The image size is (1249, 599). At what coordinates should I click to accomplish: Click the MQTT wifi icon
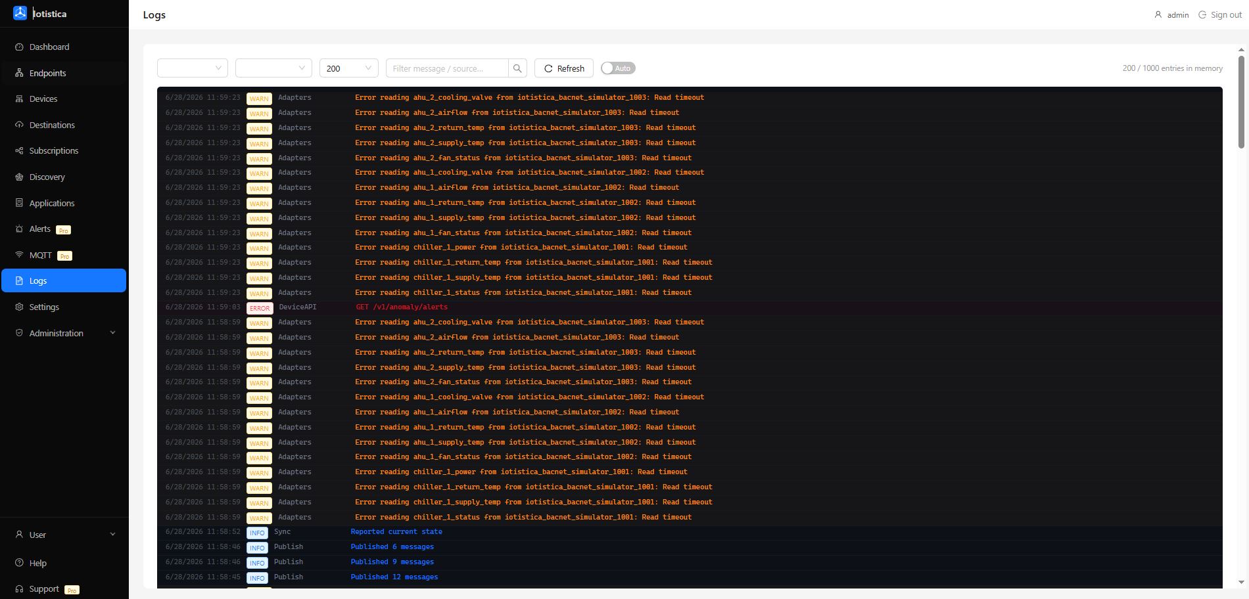coord(19,255)
